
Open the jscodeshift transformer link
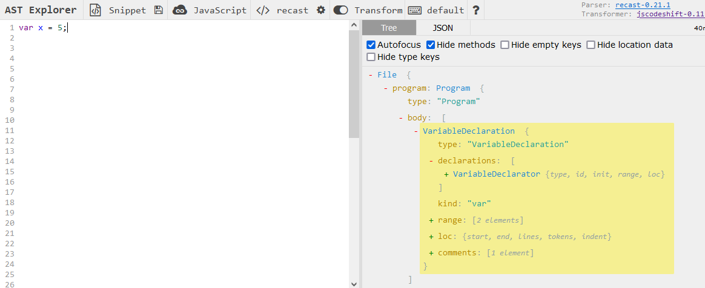point(670,14)
